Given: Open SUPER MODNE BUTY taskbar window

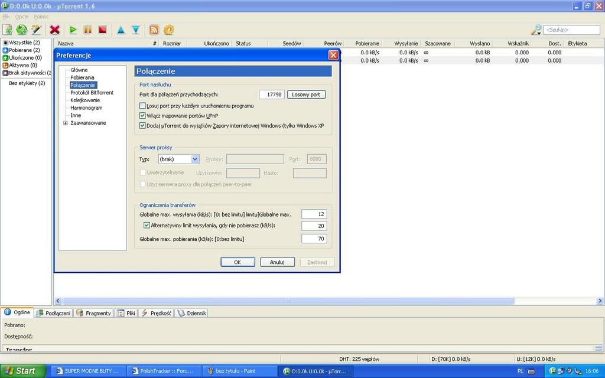Looking at the screenshot, I should pyautogui.click(x=88, y=371).
